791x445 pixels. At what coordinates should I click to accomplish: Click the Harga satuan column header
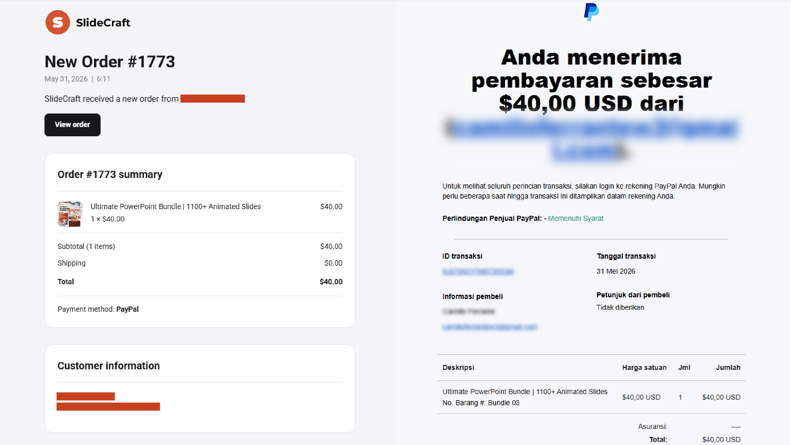tap(644, 368)
